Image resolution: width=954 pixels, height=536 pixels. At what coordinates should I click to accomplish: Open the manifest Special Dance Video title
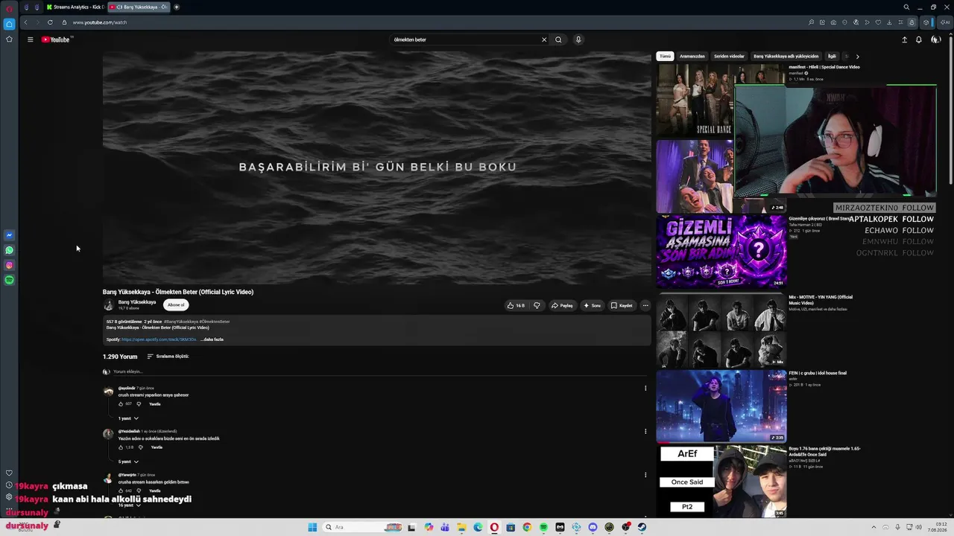pos(824,67)
